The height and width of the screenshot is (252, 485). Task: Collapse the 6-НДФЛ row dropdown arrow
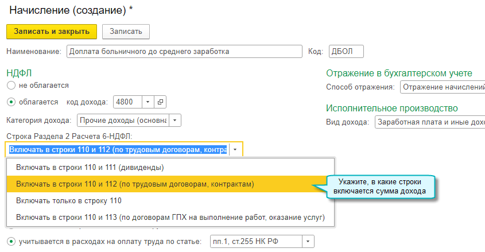[235, 150]
